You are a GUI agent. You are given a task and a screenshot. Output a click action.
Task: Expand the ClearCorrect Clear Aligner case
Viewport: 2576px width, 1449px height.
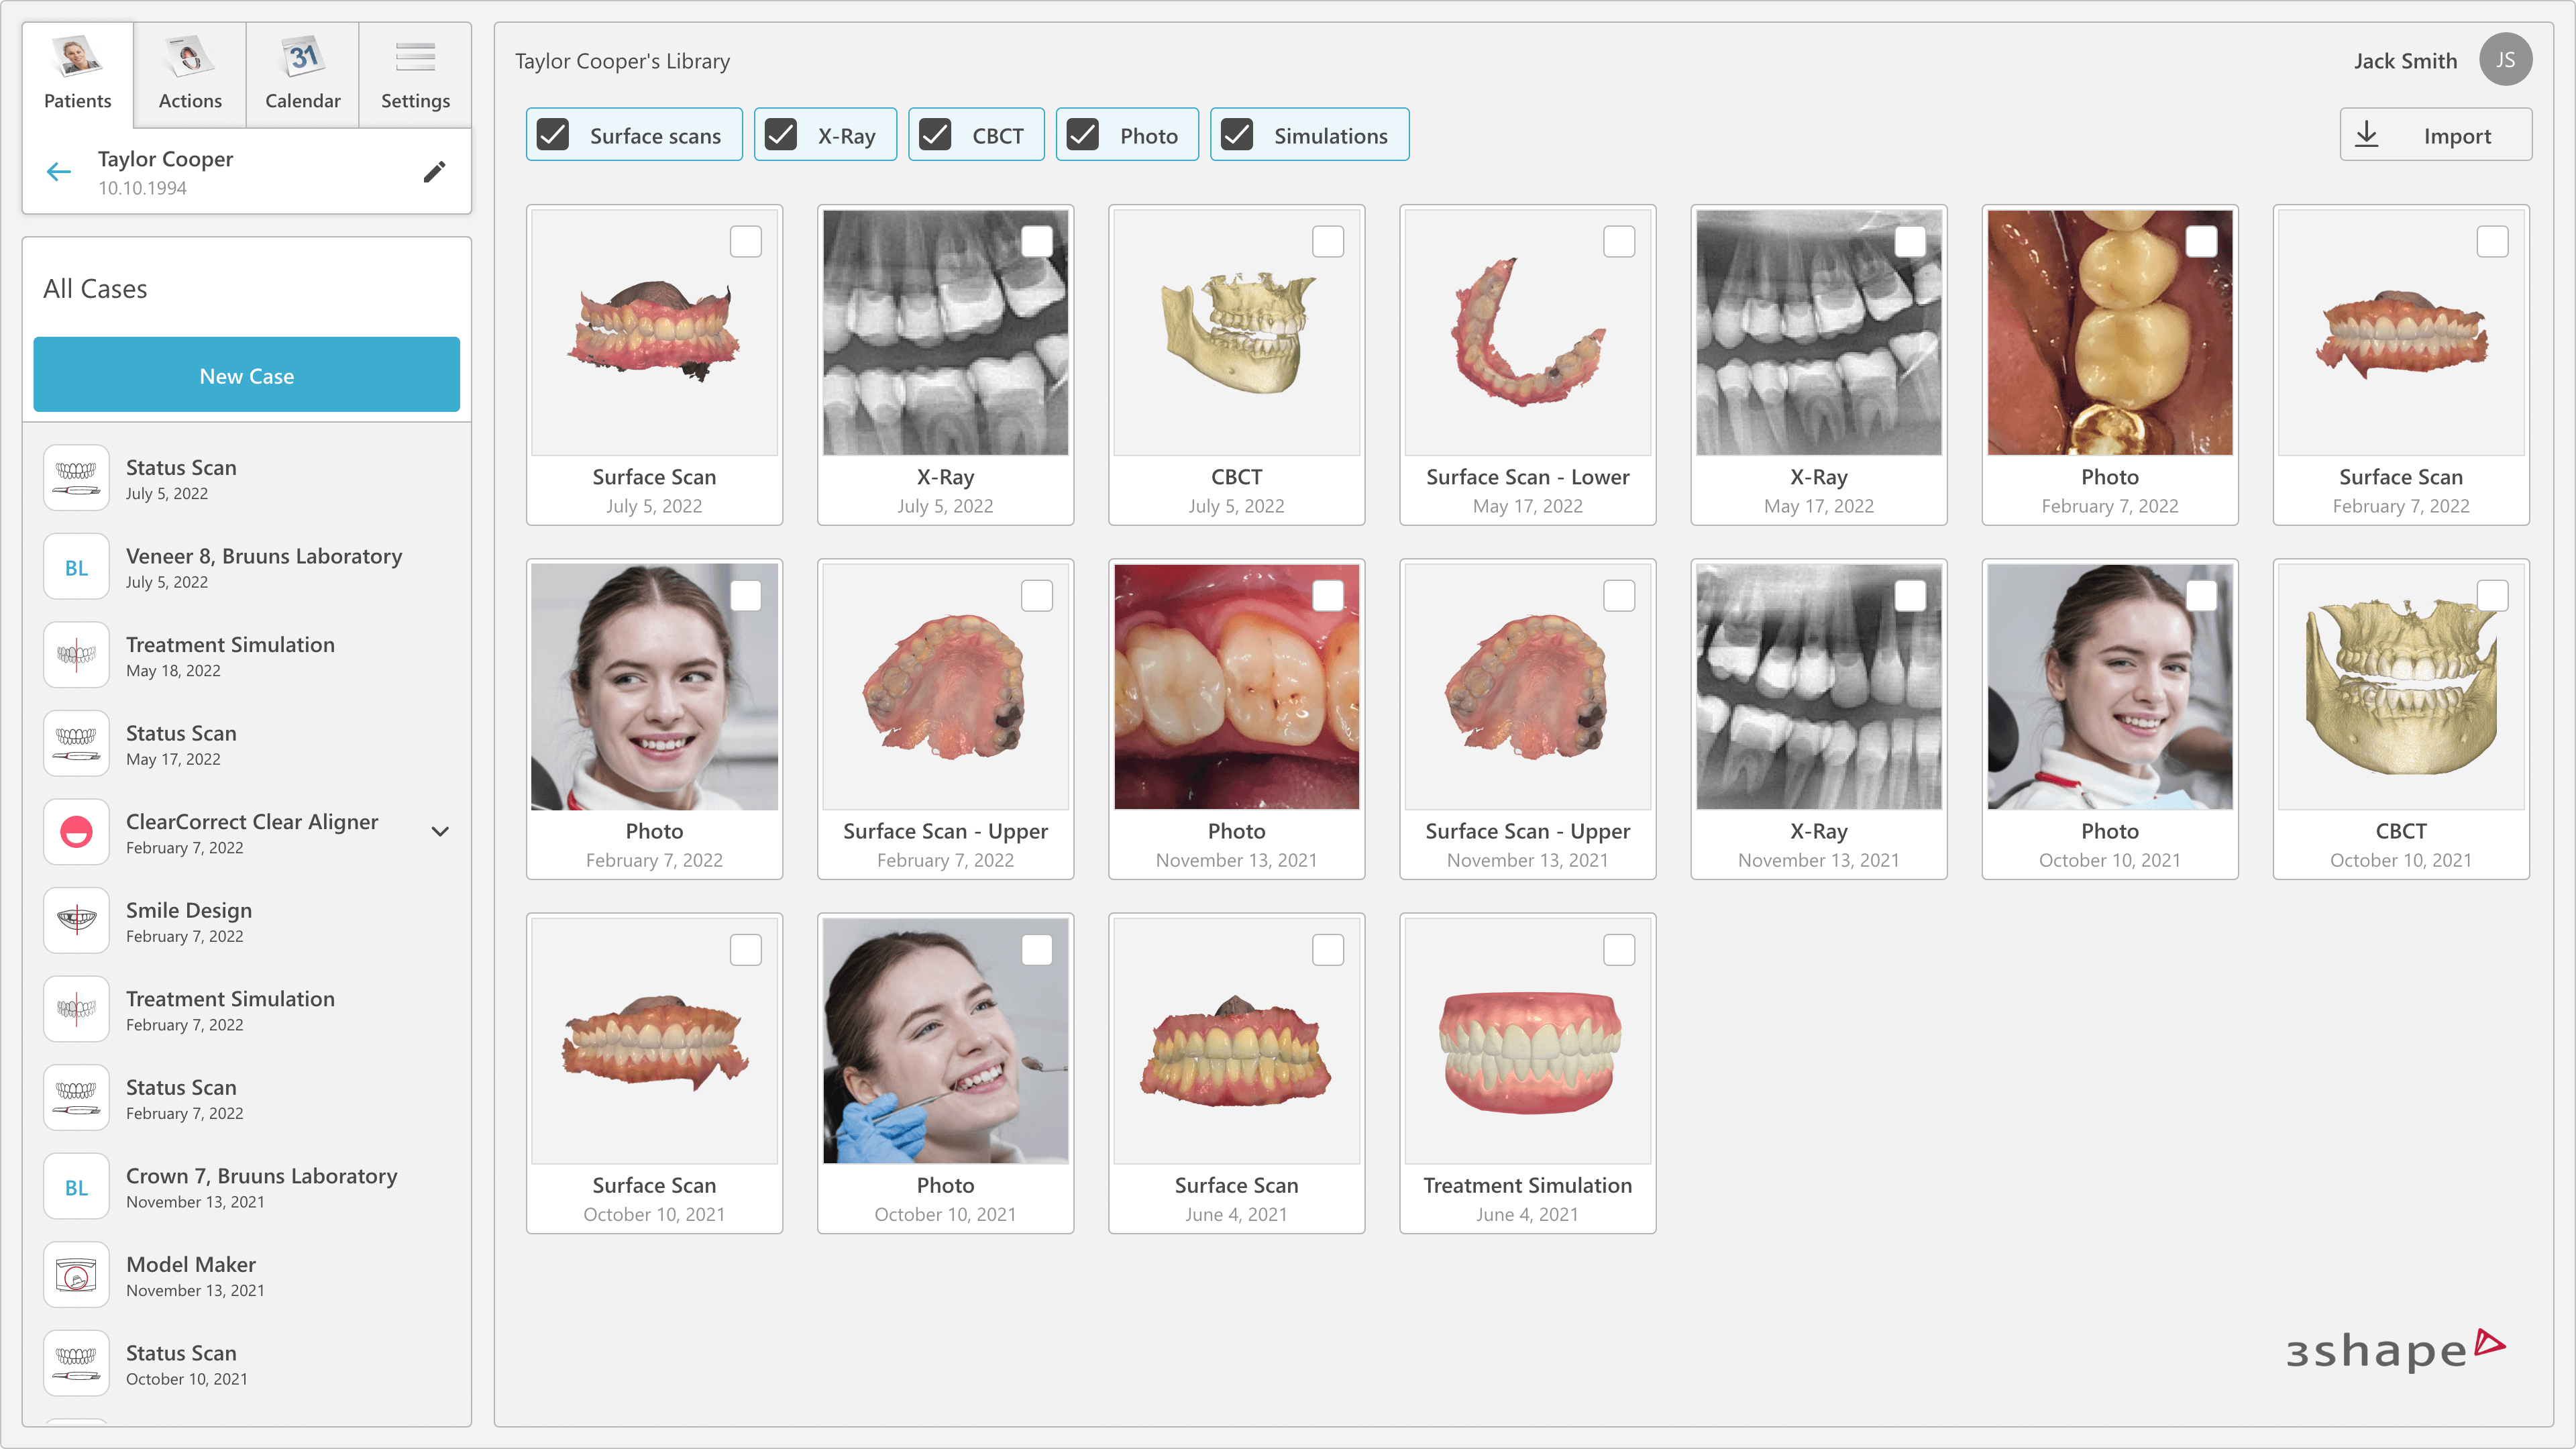[x=440, y=832]
